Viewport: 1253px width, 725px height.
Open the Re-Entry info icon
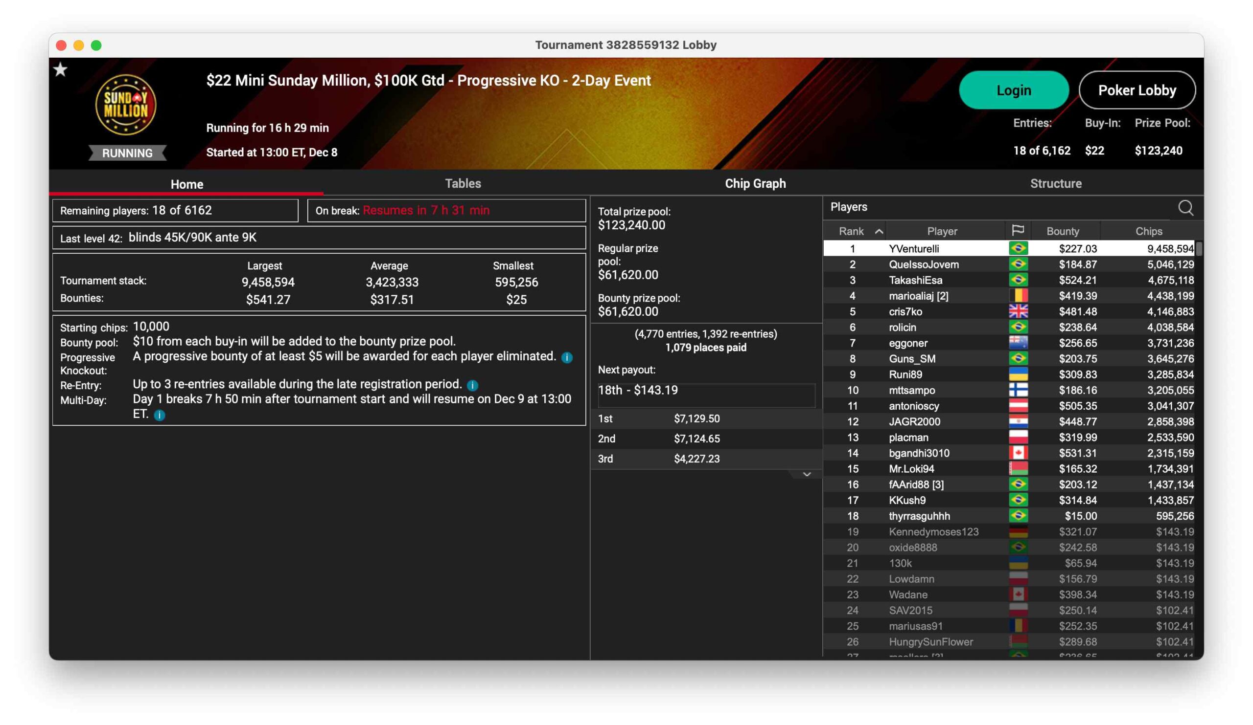pos(472,385)
